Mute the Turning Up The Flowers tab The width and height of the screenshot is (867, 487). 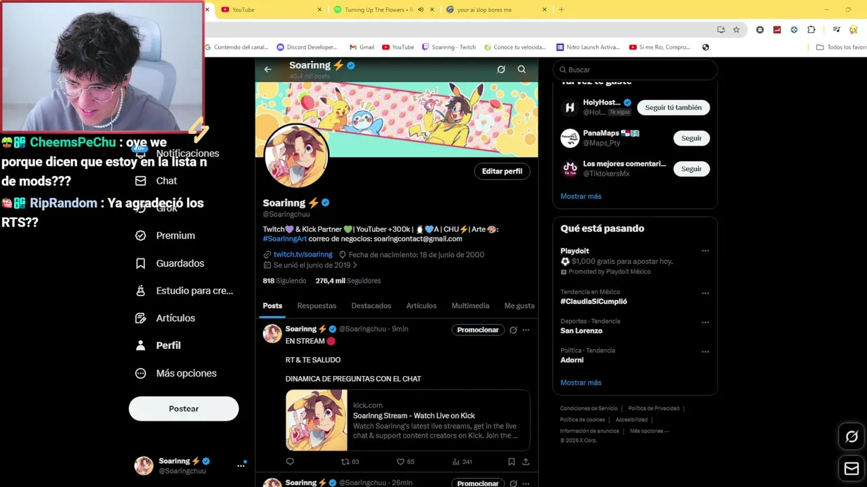(421, 9)
